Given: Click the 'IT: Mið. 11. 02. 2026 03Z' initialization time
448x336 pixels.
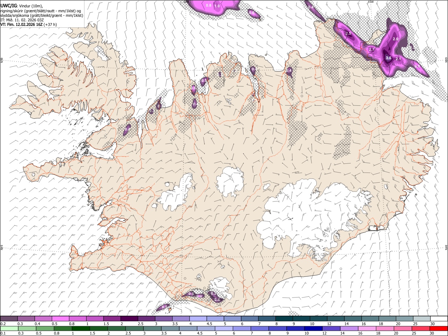Looking at the screenshot, I should point(22,20).
